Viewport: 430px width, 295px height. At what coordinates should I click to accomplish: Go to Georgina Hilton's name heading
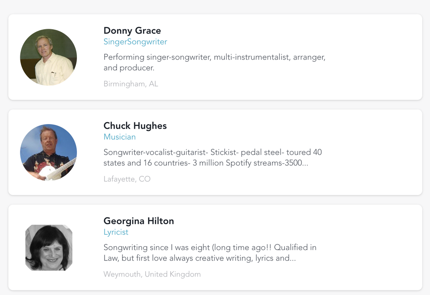[x=139, y=221]
